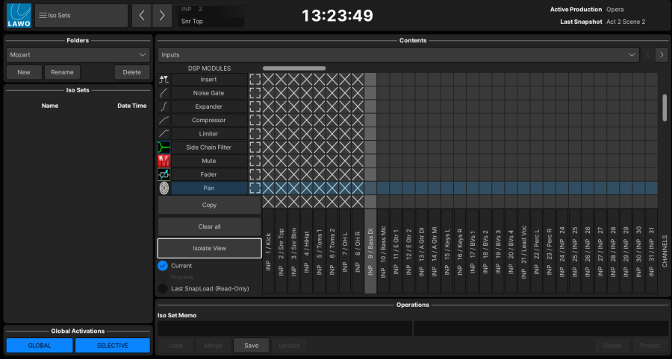Click Save in the Operations panel

251,346
